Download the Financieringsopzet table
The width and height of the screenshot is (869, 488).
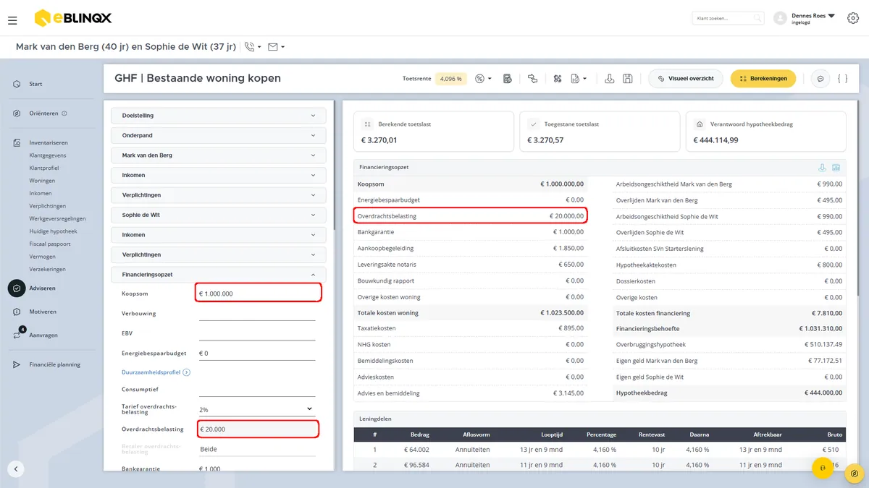(822, 168)
